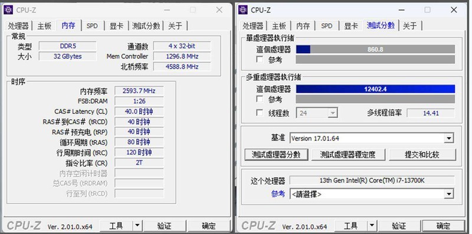
Task: Click CPU-Z app icon in left window title bar
Action: [x=8, y=10]
